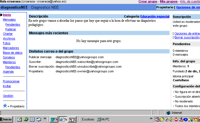Screen dimensions: 200x123
Task: Open the Archivos section
Action: pyautogui.click(x=9, y=38)
